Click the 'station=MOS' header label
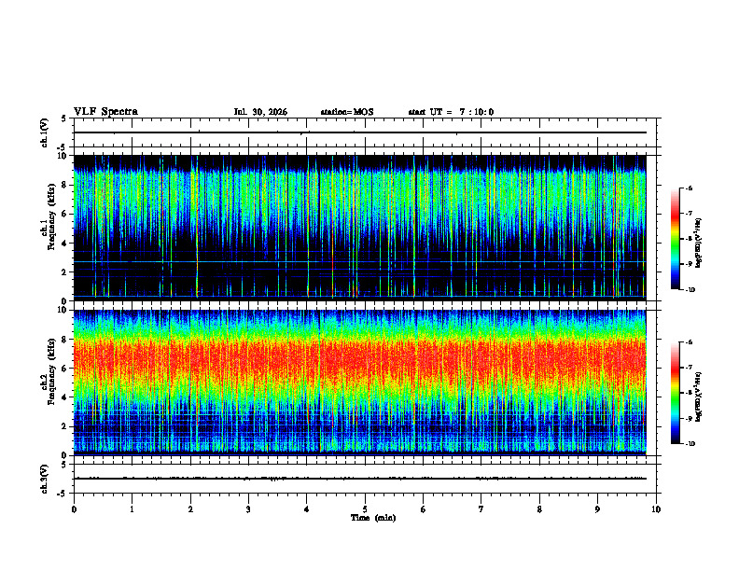The image size is (739, 571). pyautogui.click(x=347, y=112)
